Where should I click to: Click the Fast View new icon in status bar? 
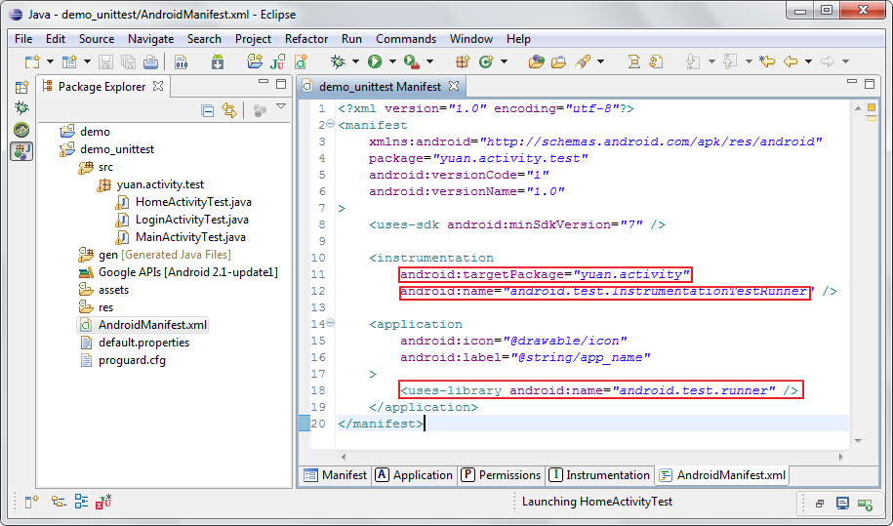[32, 502]
